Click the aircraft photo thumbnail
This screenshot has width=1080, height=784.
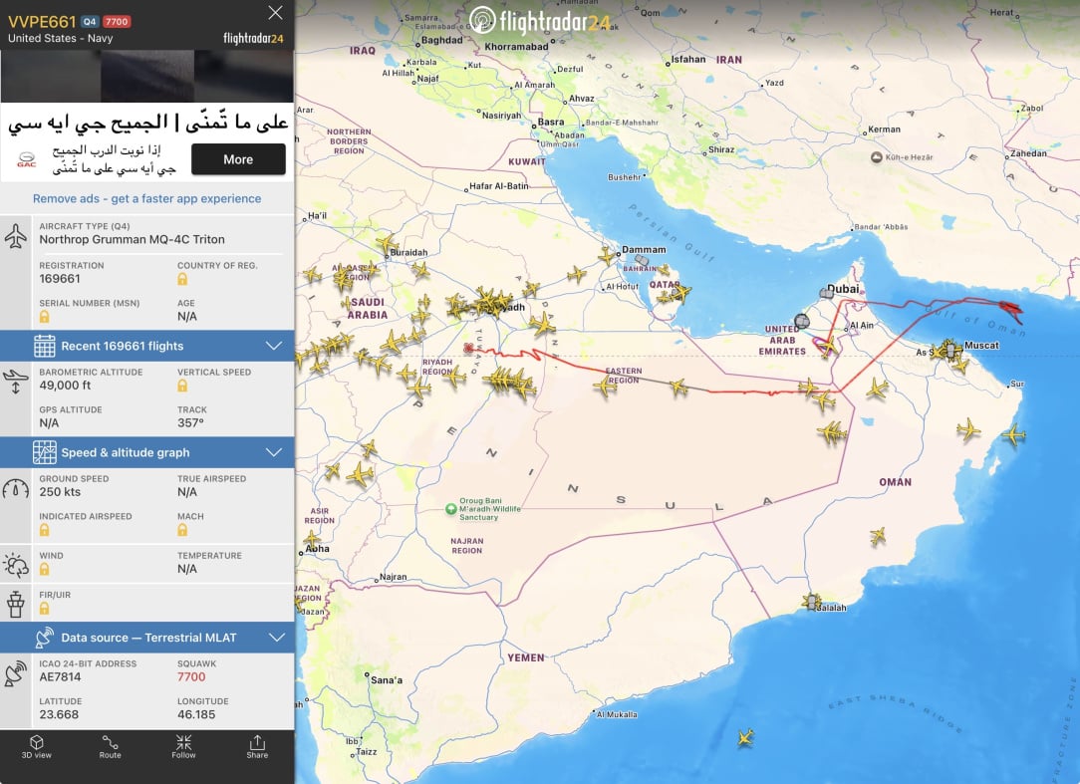pyautogui.click(x=147, y=76)
